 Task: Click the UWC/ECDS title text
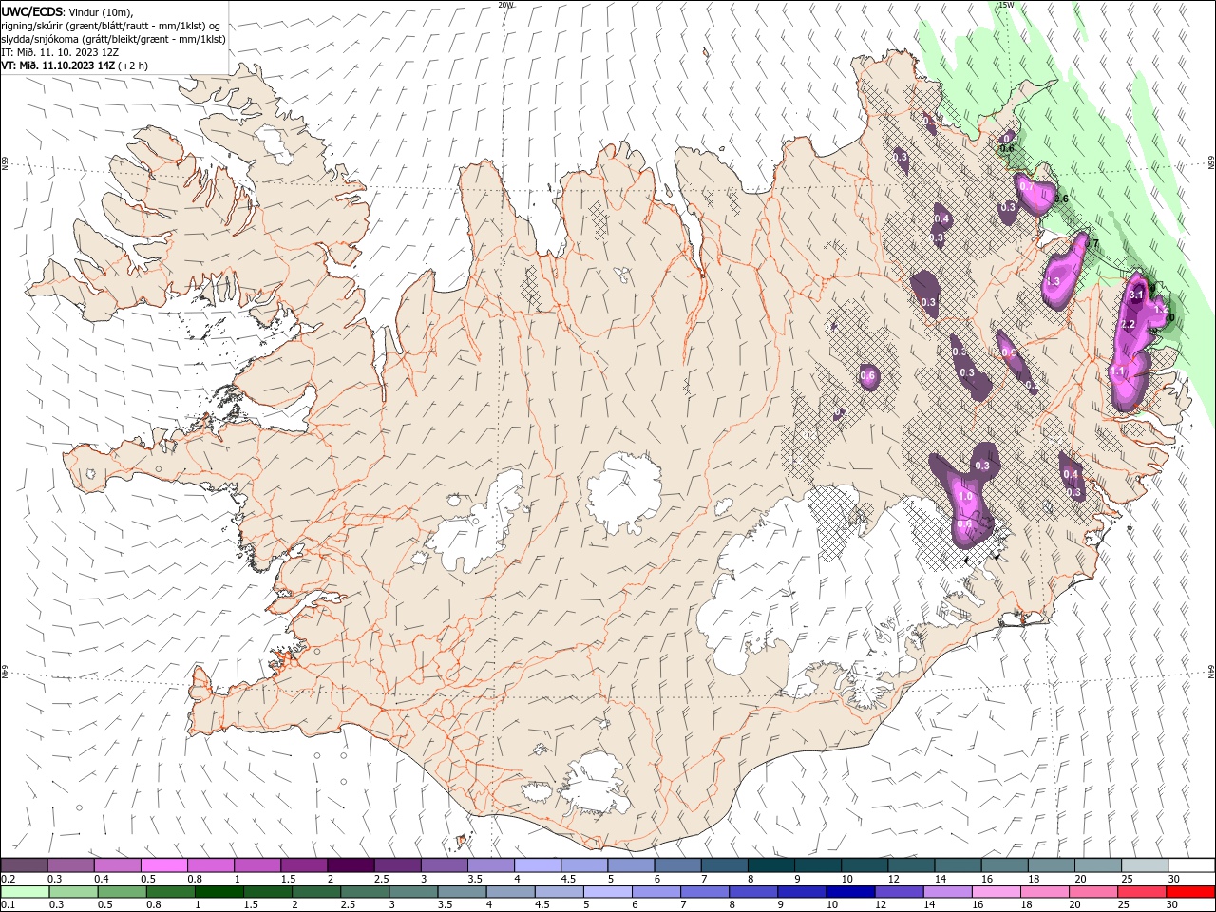(32, 11)
